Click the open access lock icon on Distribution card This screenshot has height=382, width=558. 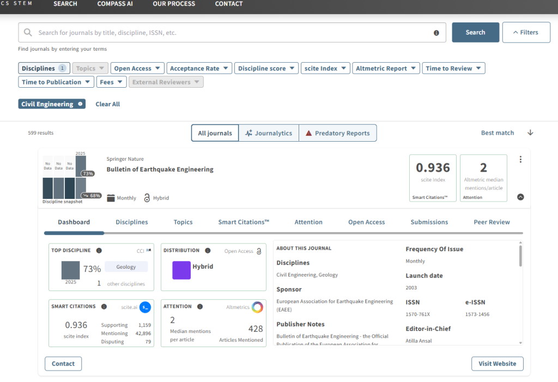click(258, 251)
